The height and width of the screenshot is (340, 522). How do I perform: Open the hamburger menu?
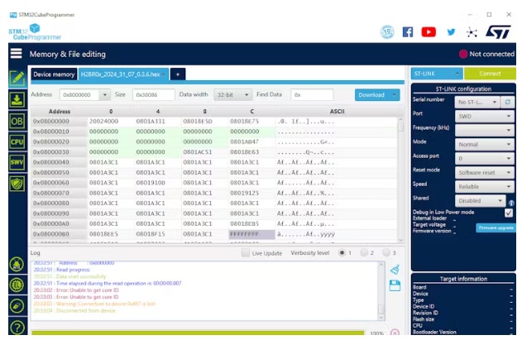click(x=16, y=54)
